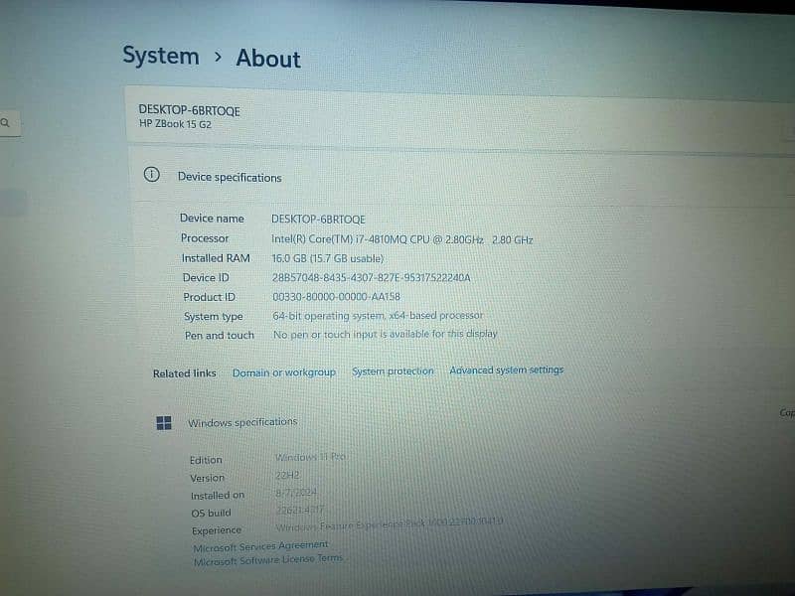Go back to System in breadcrumb
Image resolution: width=795 pixels, height=596 pixels.
pos(161,56)
